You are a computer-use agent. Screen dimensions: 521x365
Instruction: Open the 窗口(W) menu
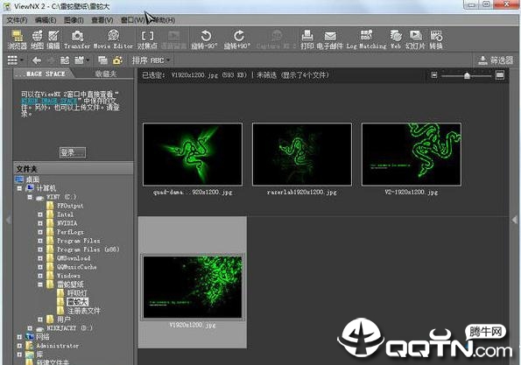132,20
